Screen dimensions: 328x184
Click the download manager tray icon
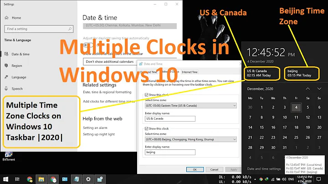(x=266, y=179)
